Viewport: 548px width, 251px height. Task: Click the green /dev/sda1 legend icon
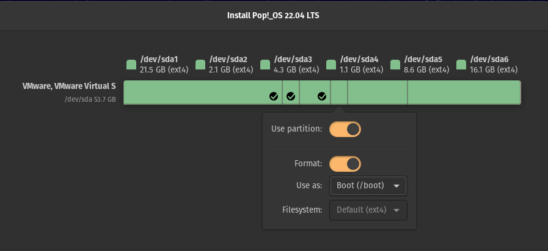pos(131,65)
